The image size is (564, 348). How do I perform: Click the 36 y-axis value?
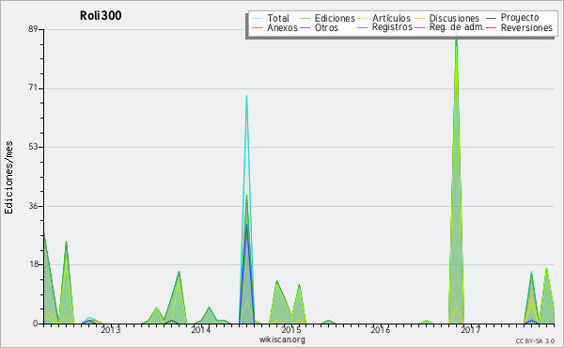[34, 206]
